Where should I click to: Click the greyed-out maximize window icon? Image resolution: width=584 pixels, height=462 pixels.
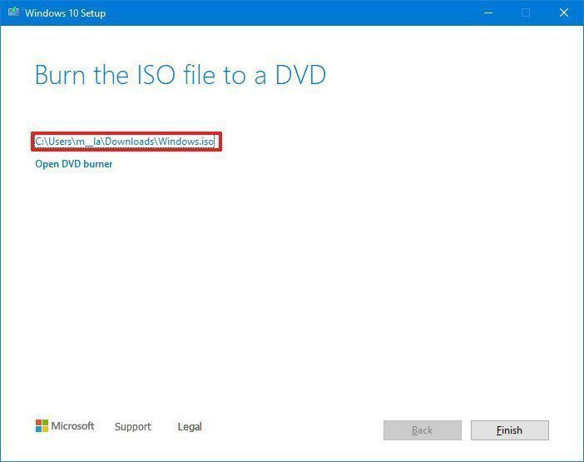526,12
